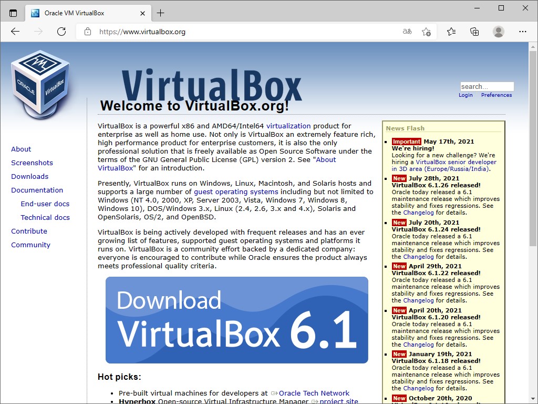Navigate back using the browser back arrow
Viewport: 538px width, 404px height.
[15, 32]
